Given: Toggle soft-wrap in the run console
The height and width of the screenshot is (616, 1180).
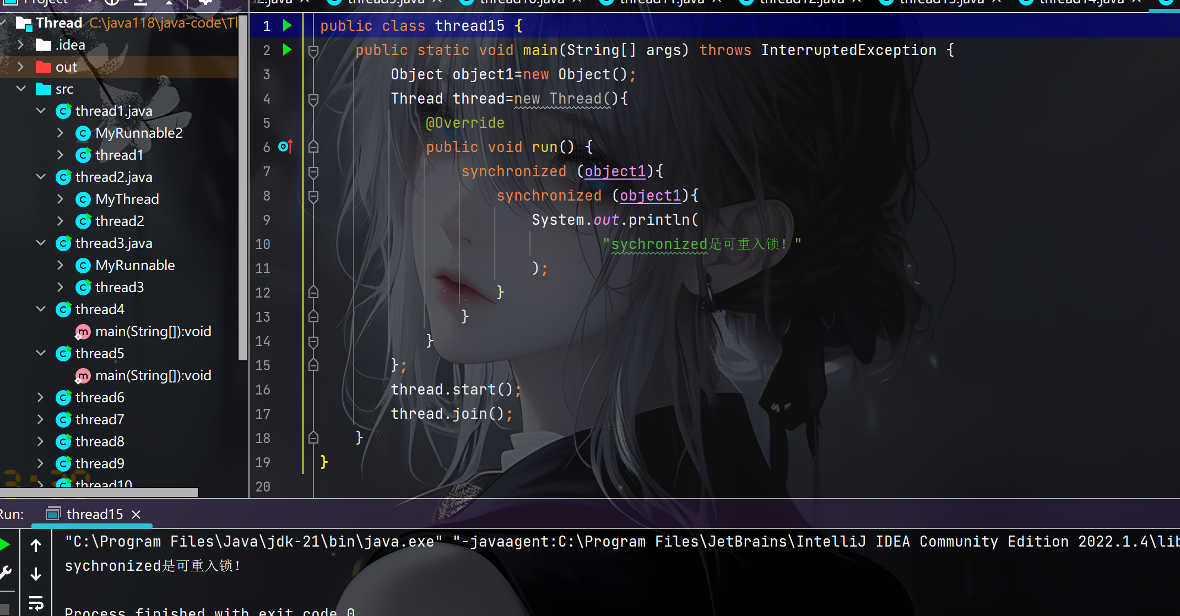Looking at the screenshot, I should click(x=36, y=603).
